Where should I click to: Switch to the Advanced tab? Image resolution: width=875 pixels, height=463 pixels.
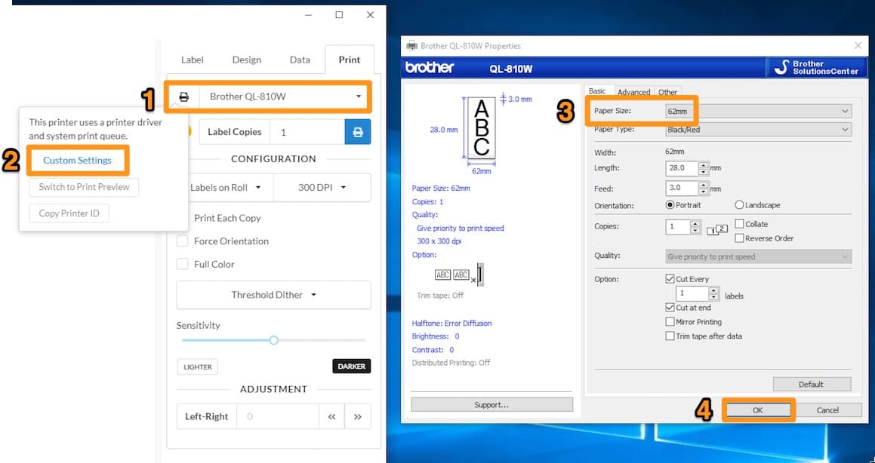pyautogui.click(x=634, y=91)
